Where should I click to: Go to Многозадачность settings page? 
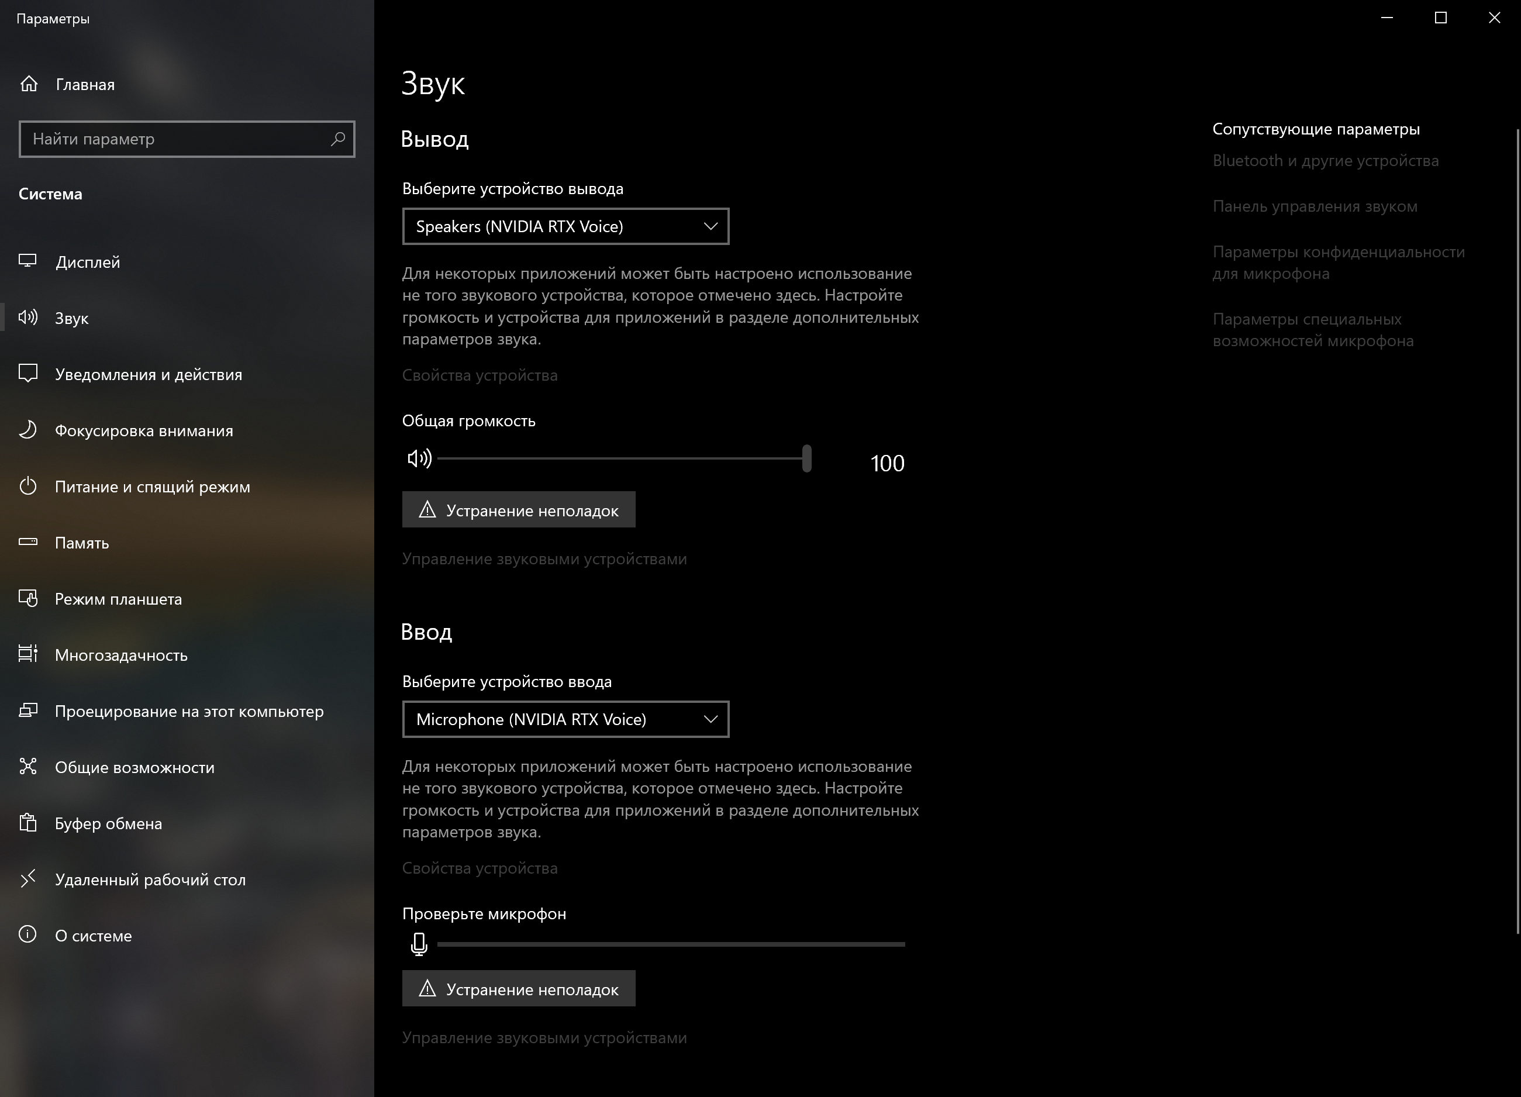122,655
